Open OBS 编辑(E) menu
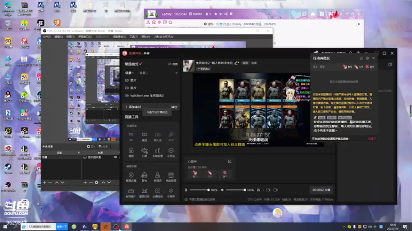Image resolution: width=412 pixels, height=231 pixels. pyautogui.click(x=58, y=36)
